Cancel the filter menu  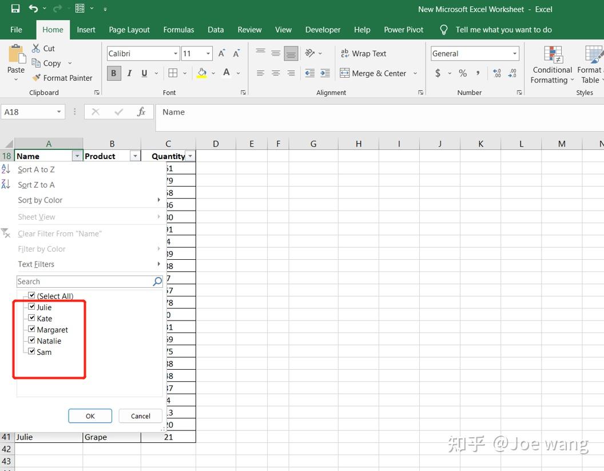point(141,416)
